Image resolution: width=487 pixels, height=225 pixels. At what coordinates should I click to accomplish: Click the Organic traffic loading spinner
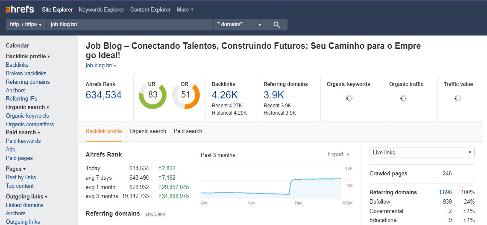pos(404,98)
